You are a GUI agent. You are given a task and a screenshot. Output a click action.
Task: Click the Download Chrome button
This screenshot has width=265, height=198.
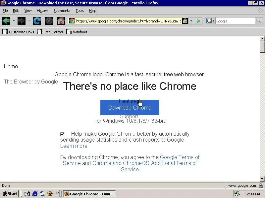tap(130, 108)
